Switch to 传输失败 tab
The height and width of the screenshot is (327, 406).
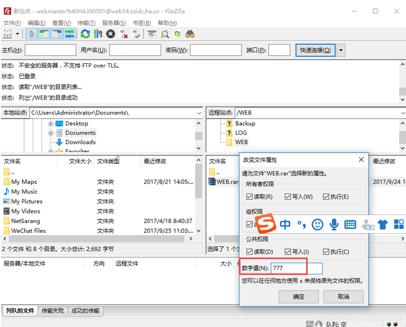pyautogui.click(x=53, y=311)
